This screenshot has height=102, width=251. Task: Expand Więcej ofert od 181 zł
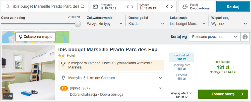[x=181, y=95]
